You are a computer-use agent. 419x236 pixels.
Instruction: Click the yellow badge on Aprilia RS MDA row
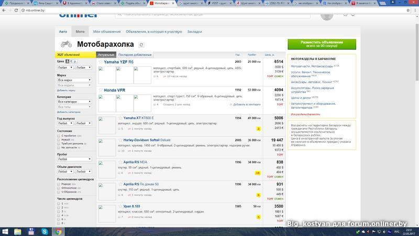click(x=258, y=173)
